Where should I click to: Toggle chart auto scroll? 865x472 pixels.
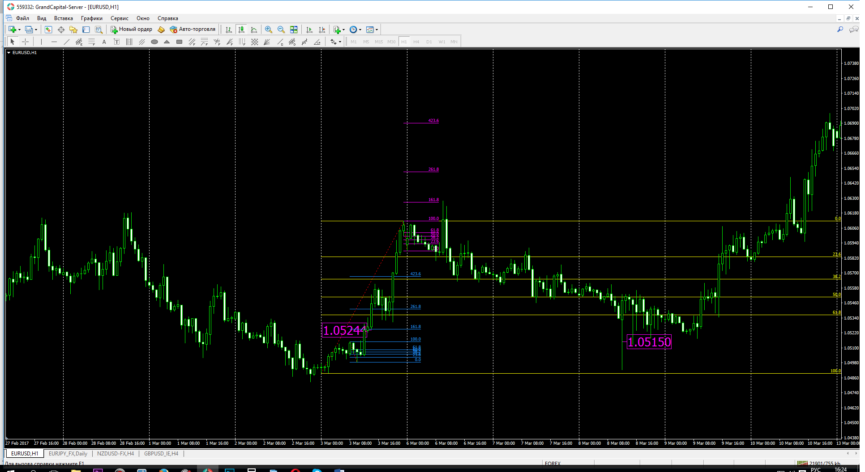pos(309,29)
